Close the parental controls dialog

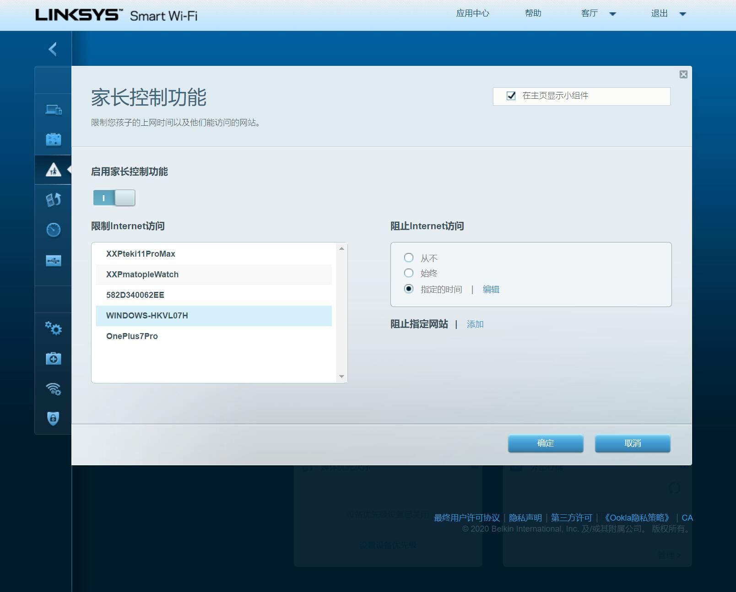click(x=683, y=75)
